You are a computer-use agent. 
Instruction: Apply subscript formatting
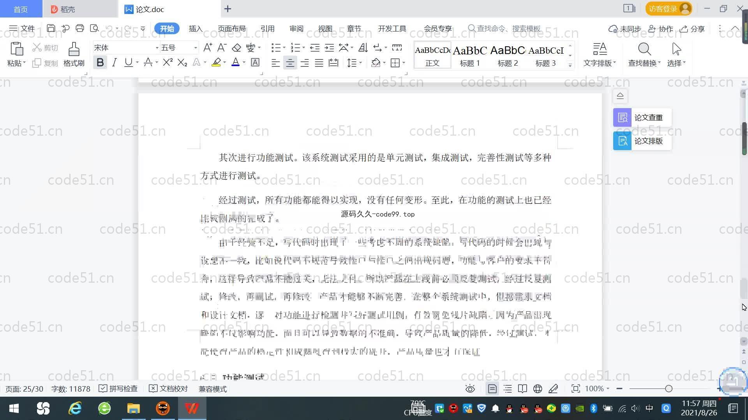[x=182, y=62]
